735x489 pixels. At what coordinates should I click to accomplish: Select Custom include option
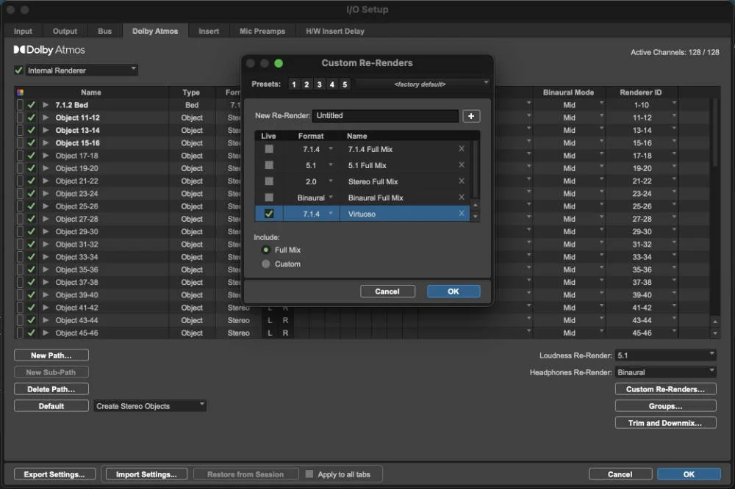tap(266, 264)
